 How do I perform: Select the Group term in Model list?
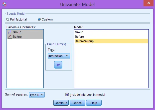tap(79, 32)
